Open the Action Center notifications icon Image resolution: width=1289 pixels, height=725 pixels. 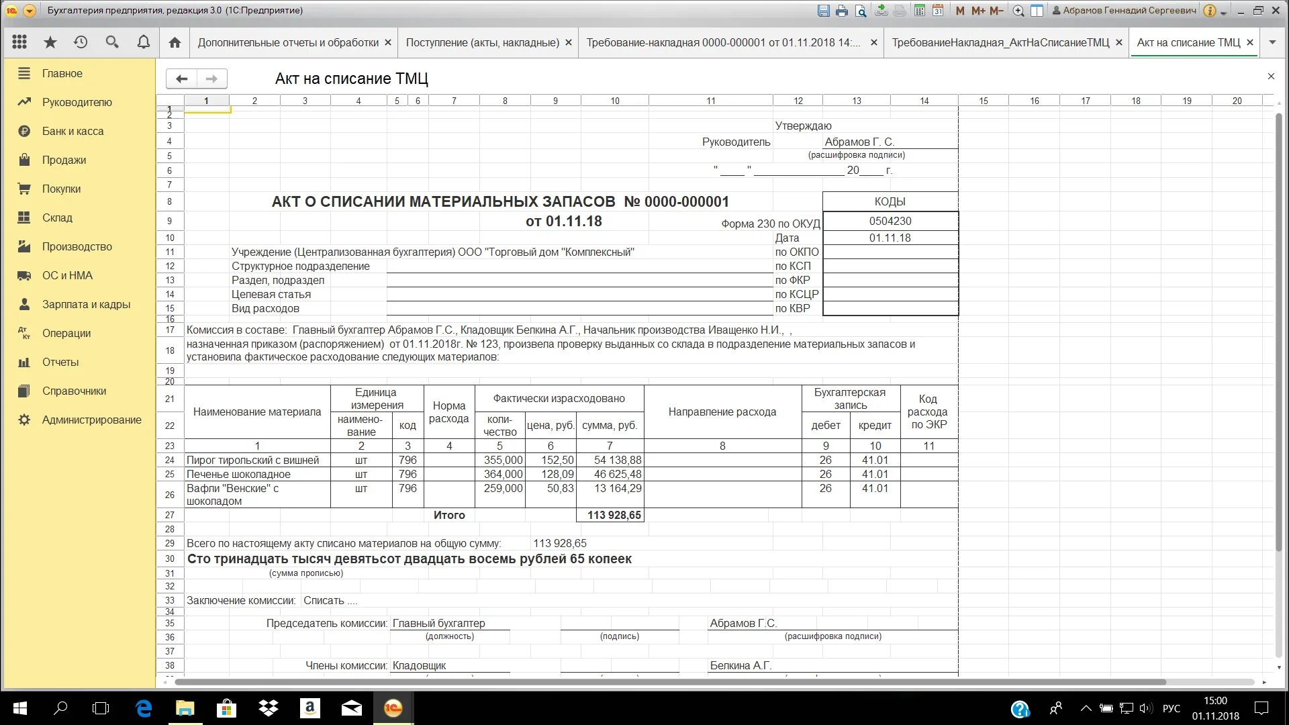(x=1261, y=708)
